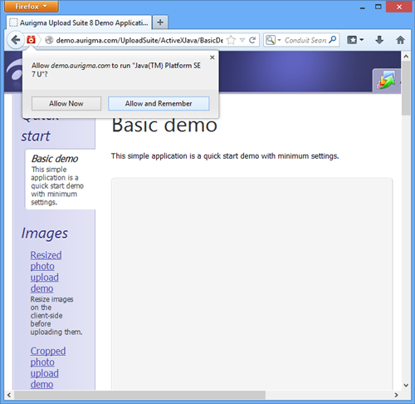
Task: Reload the page with refresh icon
Action: (x=252, y=41)
